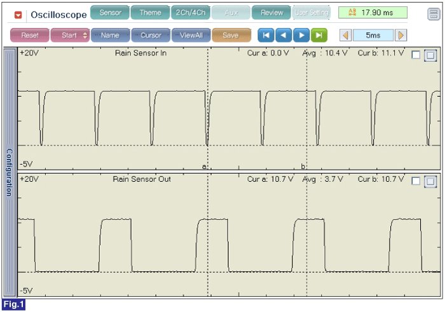Maximize the Rain Sensor In channel view
Image resolution: width=445 pixels, height=312 pixels.
(x=430, y=56)
